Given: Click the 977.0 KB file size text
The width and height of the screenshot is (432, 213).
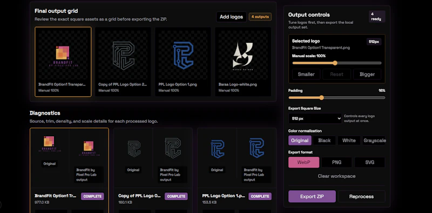Looking at the screenshot, I should [42, 202].
